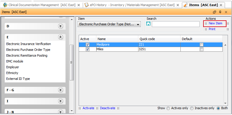
Task: Uncheck Active checkbox for Medipore
Action: coord(88,44)
